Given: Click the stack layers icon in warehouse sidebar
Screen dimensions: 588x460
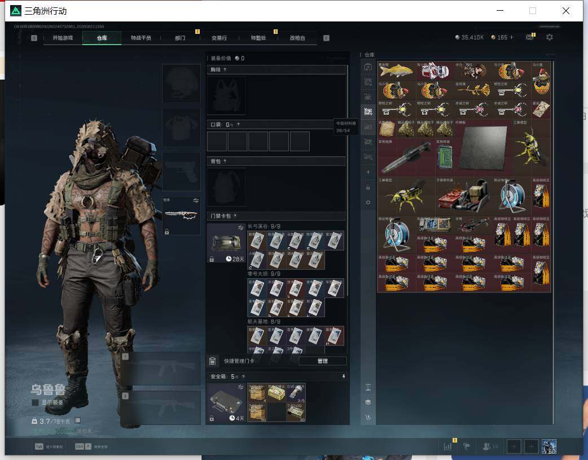Looking at the screenshot, I should 368,402.
